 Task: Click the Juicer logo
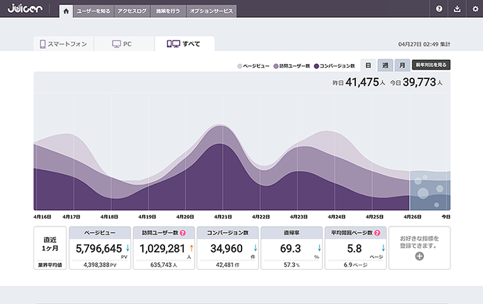point(25,9)
